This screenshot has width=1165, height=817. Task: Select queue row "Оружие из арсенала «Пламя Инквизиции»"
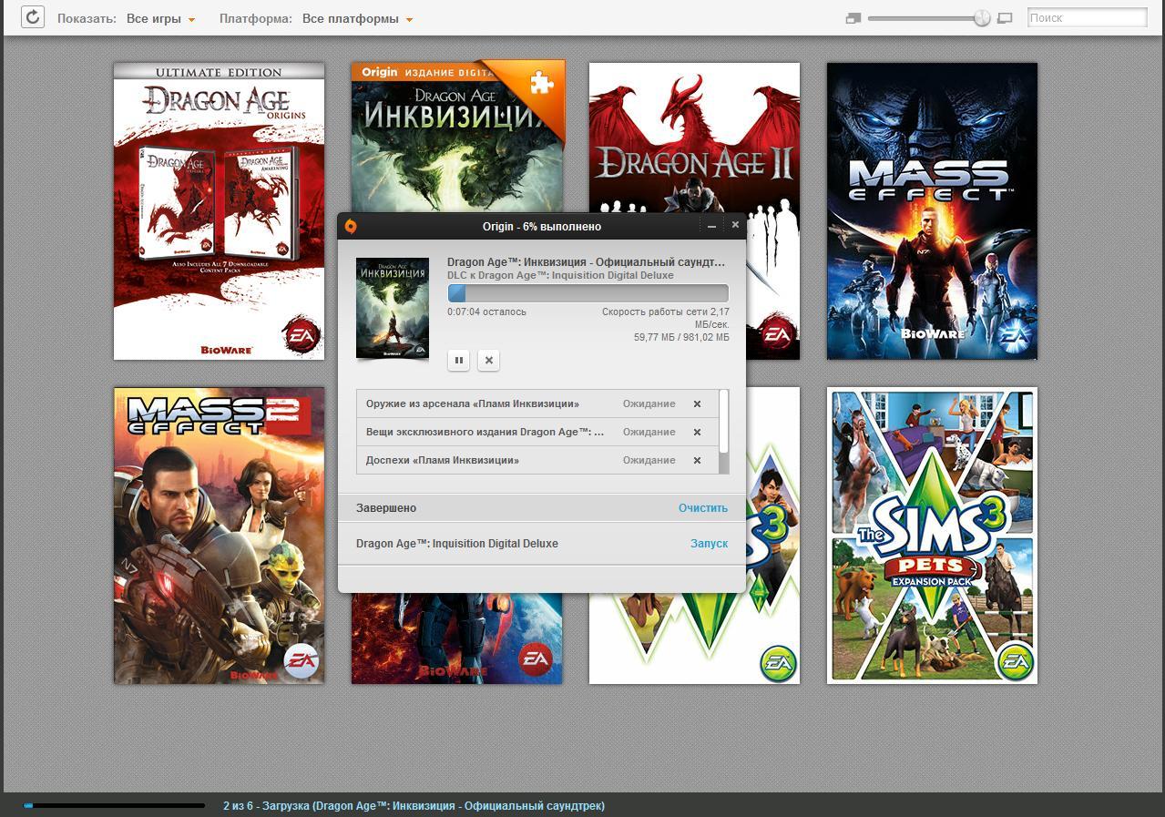537,403
